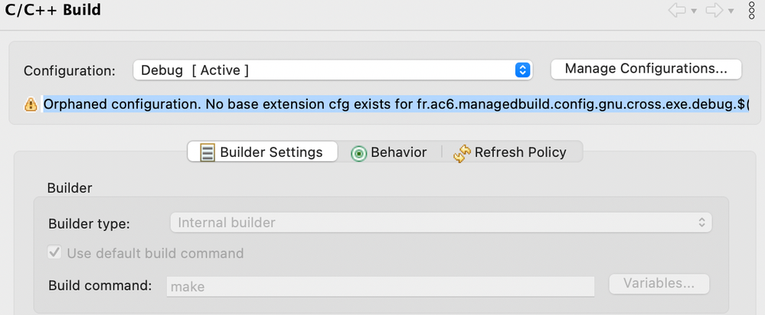765x315 pixels.
Task: Click the blue configuration dropdown stepper arrows
Action: point(522,70)
